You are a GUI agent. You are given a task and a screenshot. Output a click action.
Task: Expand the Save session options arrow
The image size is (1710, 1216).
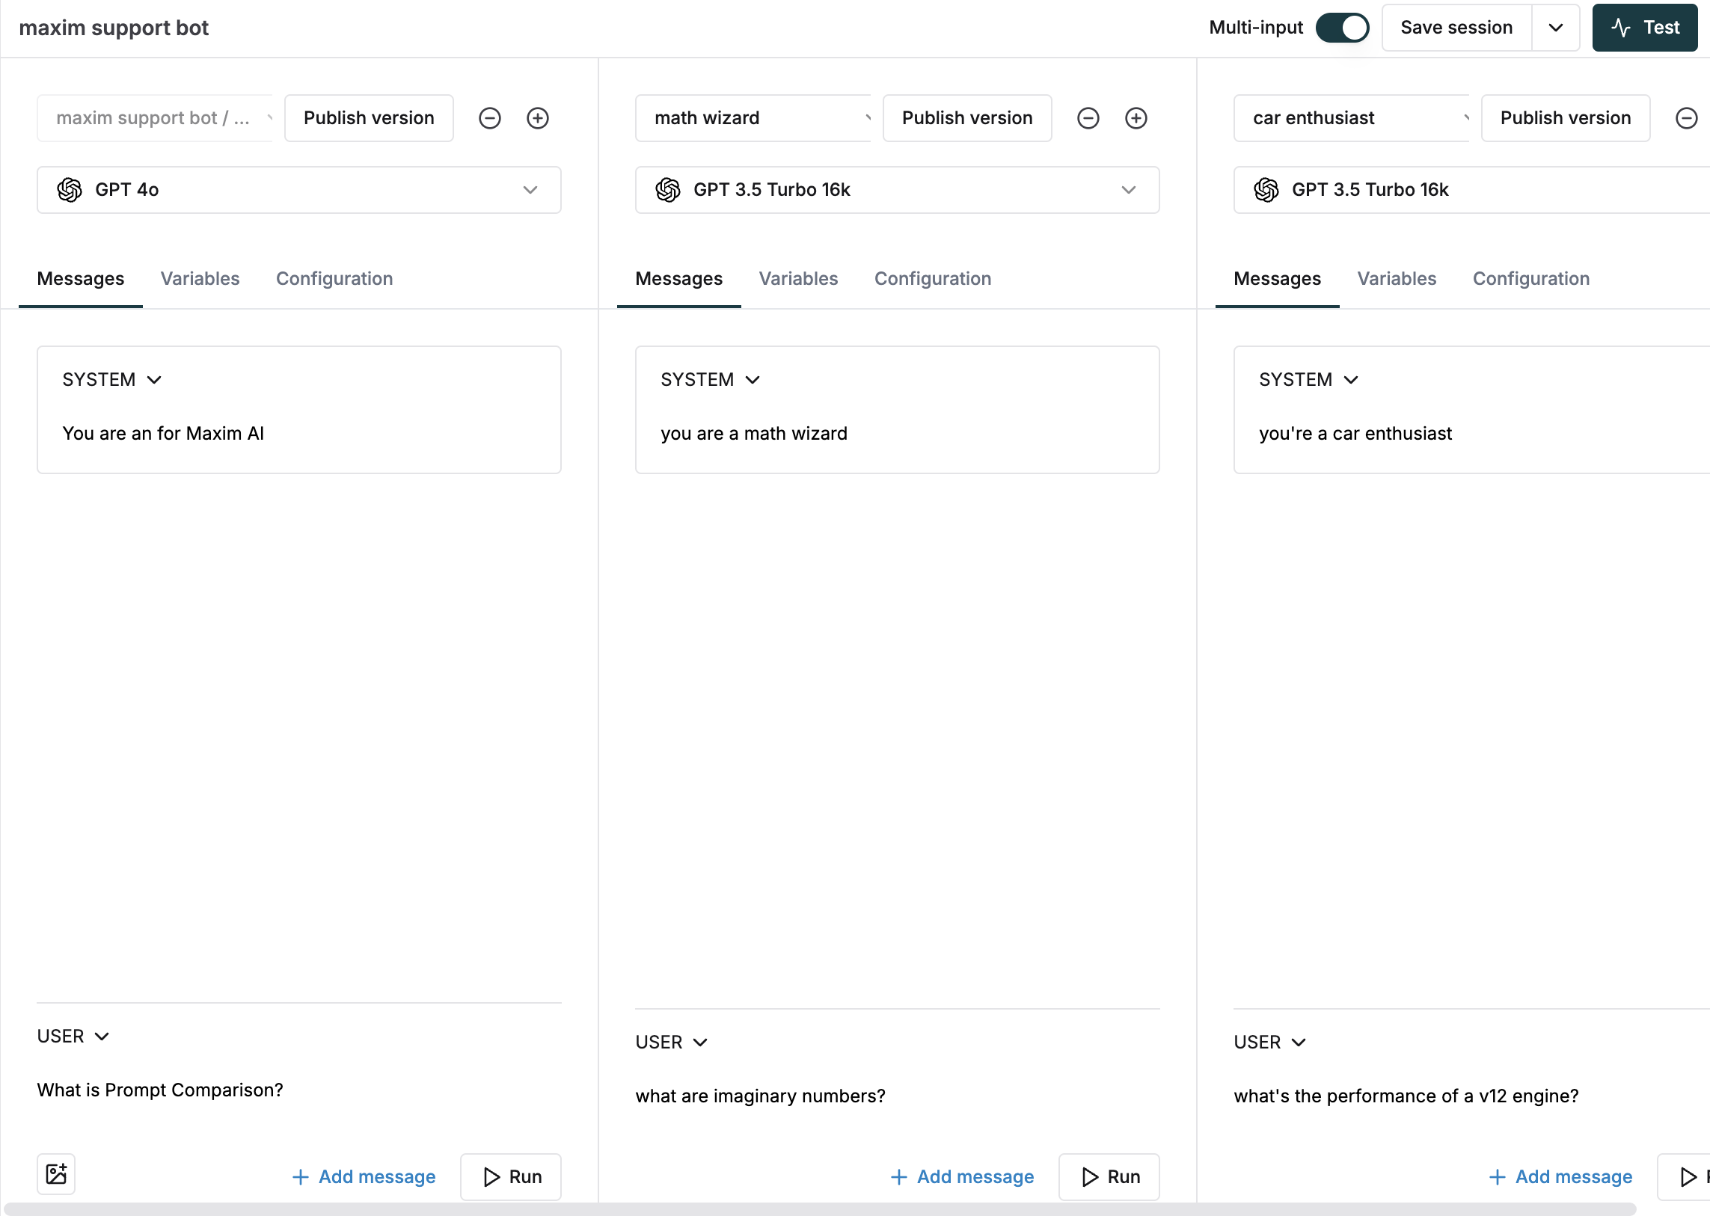point(1555,28)
